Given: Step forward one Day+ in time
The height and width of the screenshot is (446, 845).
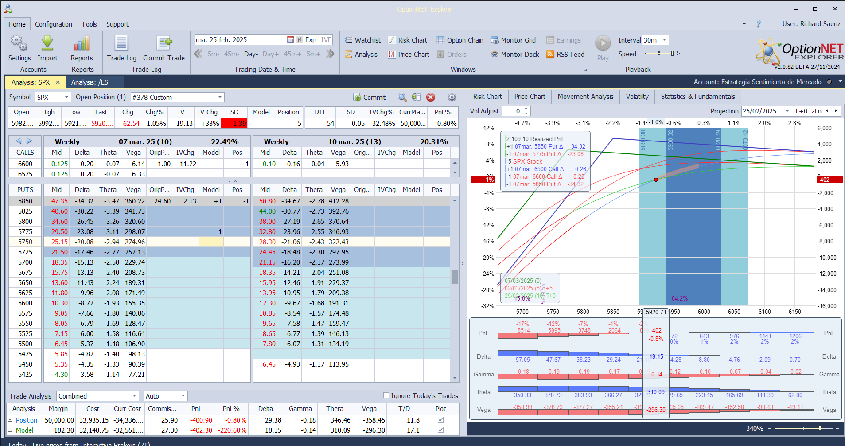Looking at the screenshot, I should coord(270,54).
